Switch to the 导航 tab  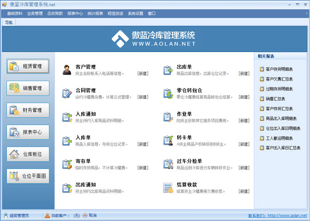pyautogui.click(x=9, y=22)
